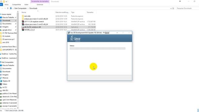Click Este Computador in the breadcrumb
Screen dimensions: 199x112
tap(21, 8)
